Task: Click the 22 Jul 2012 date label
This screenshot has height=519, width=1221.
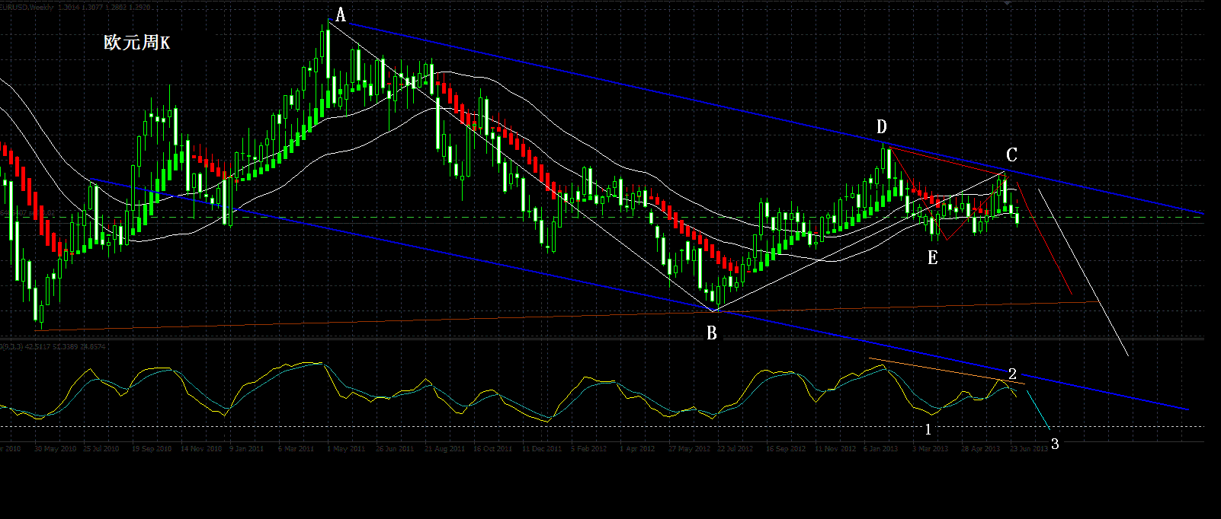Action: tap(735, 449)
